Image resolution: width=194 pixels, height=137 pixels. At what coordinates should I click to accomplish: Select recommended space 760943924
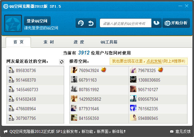click(89, 70)
